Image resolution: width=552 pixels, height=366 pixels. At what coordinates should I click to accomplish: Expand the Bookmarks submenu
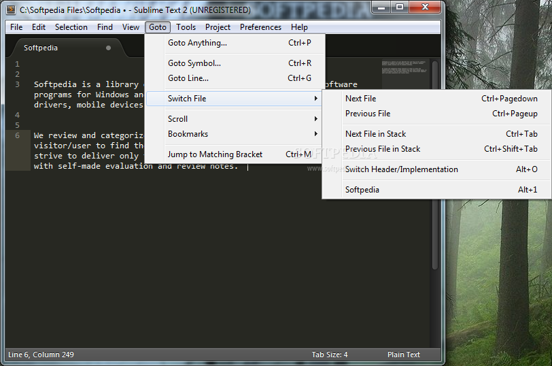click(235, 134)
